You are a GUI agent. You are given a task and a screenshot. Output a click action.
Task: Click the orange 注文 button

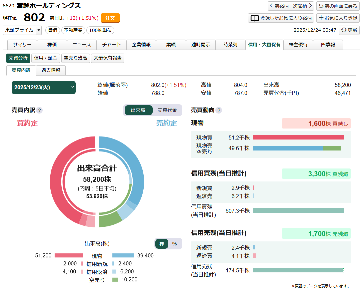(x=110, y=18)
